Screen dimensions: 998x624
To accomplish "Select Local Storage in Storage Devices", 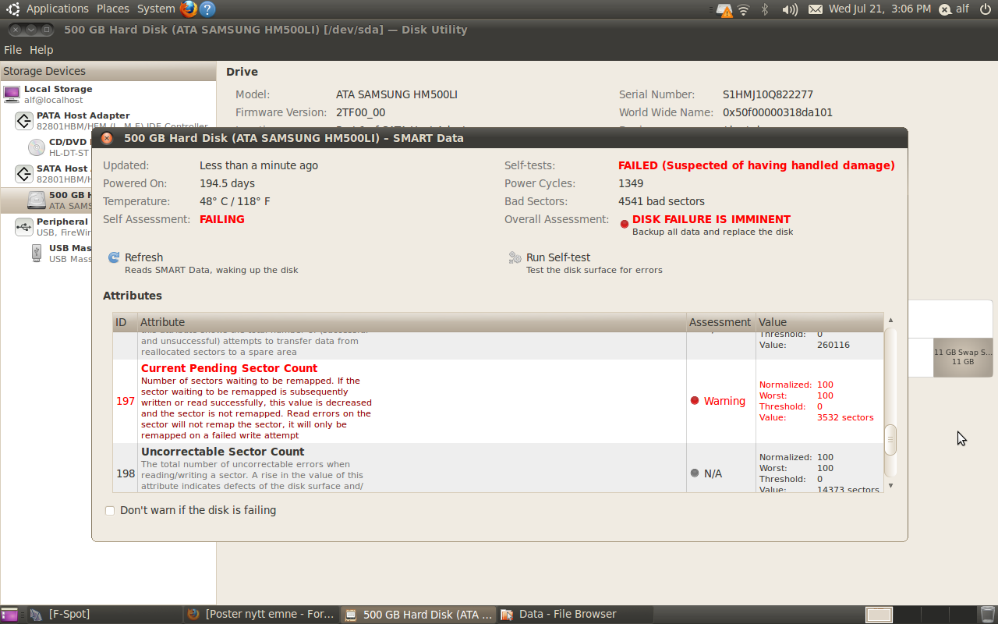I will [108, 94].
